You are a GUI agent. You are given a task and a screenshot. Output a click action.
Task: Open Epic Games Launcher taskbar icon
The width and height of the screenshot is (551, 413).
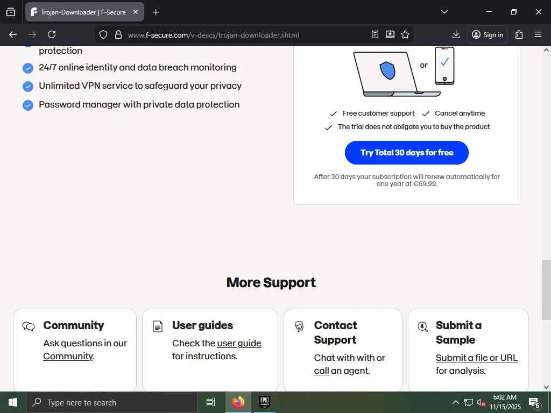(265, 402)
